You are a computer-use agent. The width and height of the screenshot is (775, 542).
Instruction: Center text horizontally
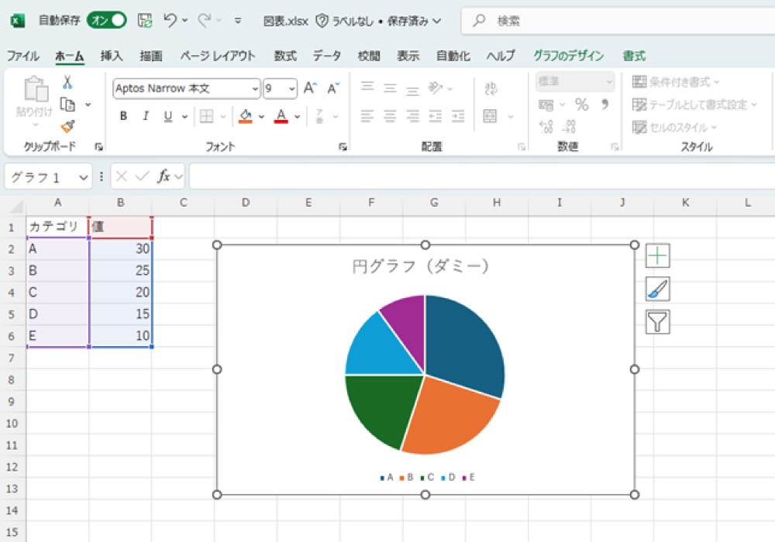(x=390, y=116)
